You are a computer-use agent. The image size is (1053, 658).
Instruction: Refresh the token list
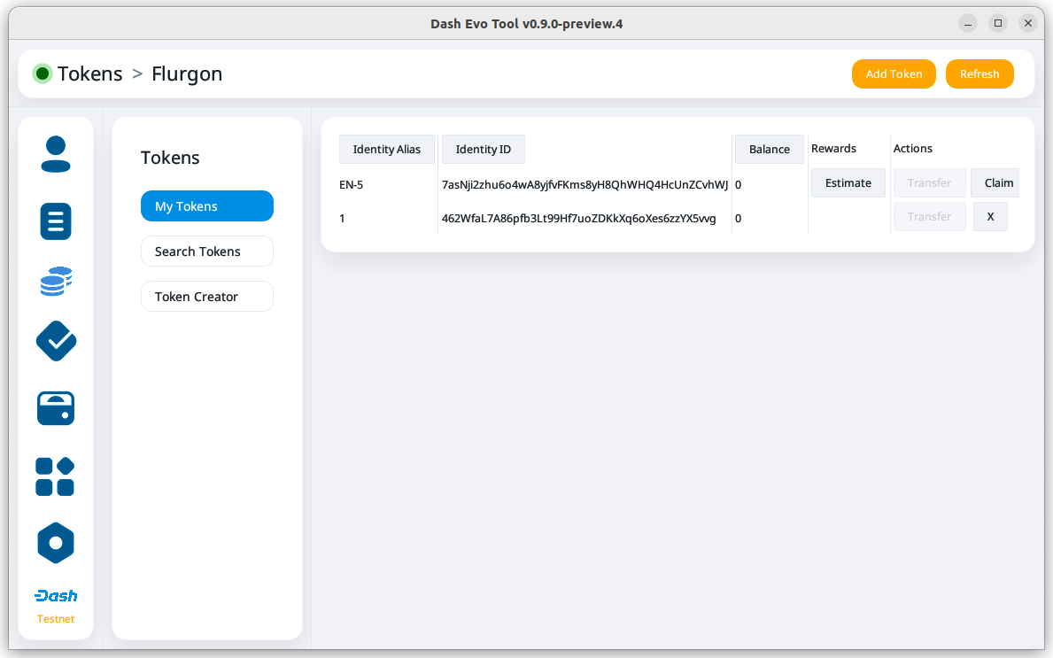[x=979, y=74]
